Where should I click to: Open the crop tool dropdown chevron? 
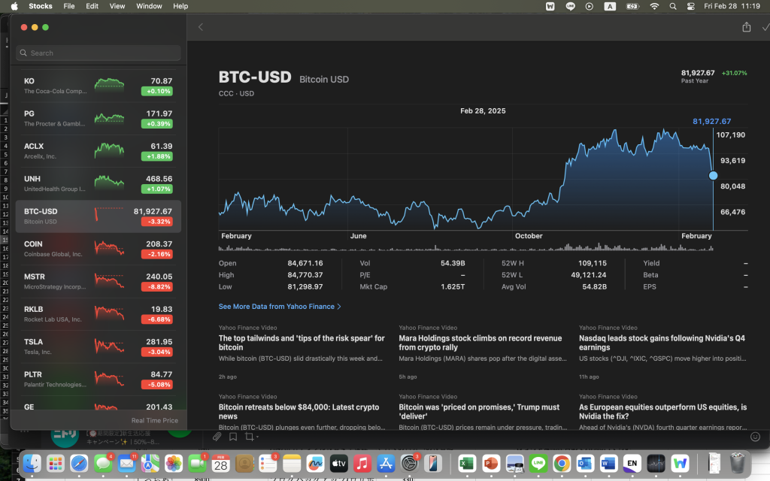[x=259, y=436]
